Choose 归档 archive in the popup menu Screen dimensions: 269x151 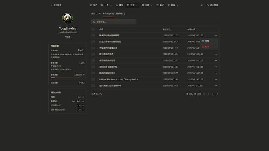click(209, 41)
